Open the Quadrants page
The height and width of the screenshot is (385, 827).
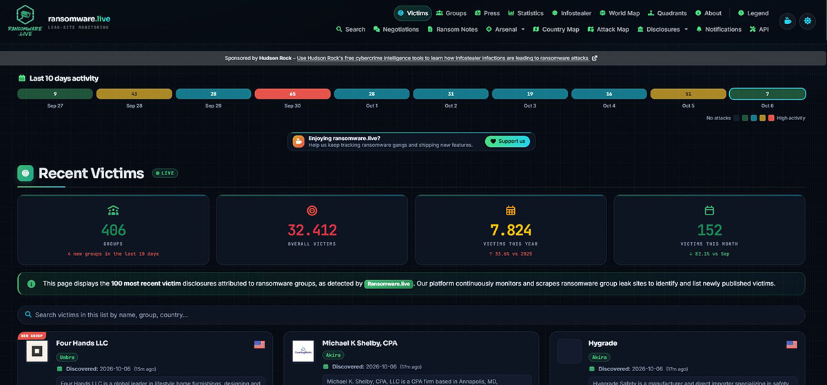[667, 13]
